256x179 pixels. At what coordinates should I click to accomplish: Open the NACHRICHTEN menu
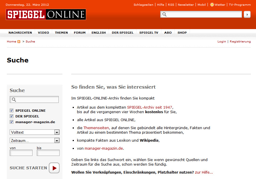coord(20,32)
